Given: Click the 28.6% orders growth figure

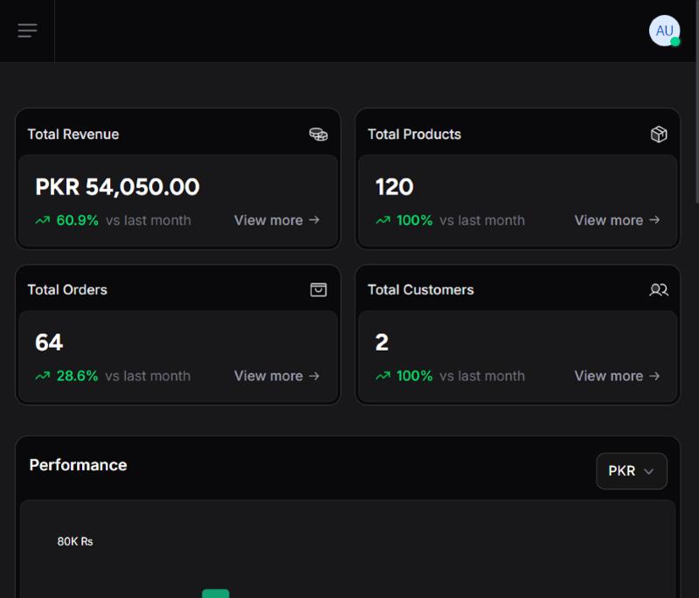Looking at the screenshot, I should [x=77, y=376].
